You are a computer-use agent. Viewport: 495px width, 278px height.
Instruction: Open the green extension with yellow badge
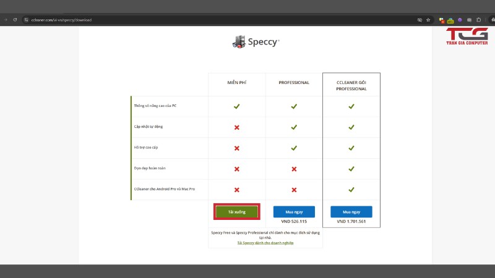coord(450,20)
